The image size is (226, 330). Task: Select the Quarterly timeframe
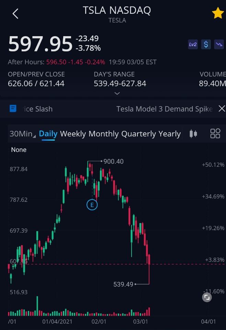point(139,134)
